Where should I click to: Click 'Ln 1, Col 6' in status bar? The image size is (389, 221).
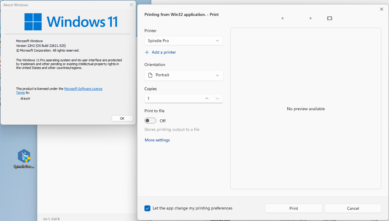(51, 219)
